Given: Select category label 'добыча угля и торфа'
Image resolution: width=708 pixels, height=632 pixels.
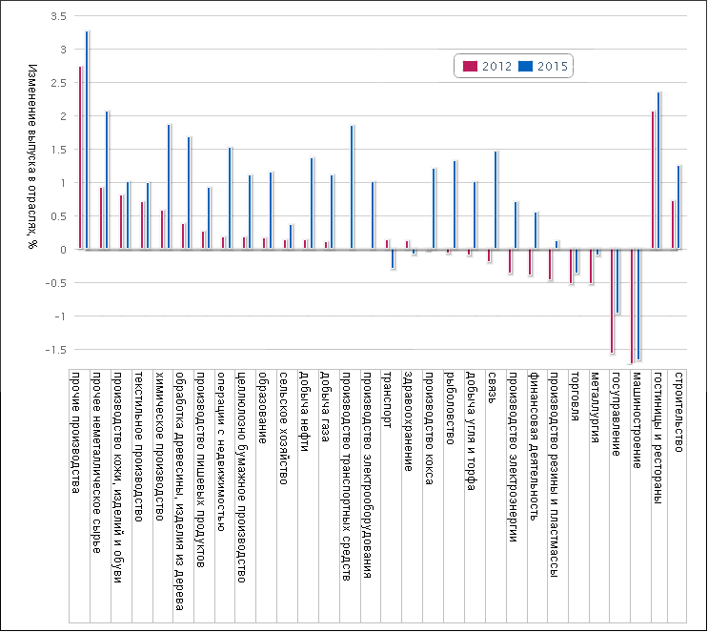Looking at the screenshot, I should 471,431.
